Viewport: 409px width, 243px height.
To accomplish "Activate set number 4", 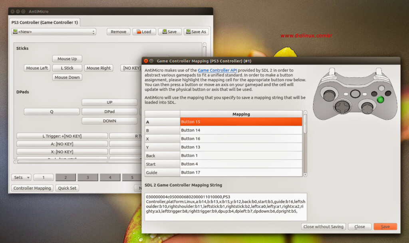I will [x=110, y=177].
